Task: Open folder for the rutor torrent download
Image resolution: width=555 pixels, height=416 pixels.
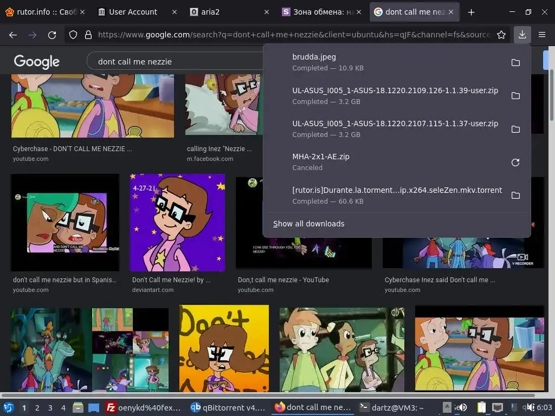Action: (515, 195)
